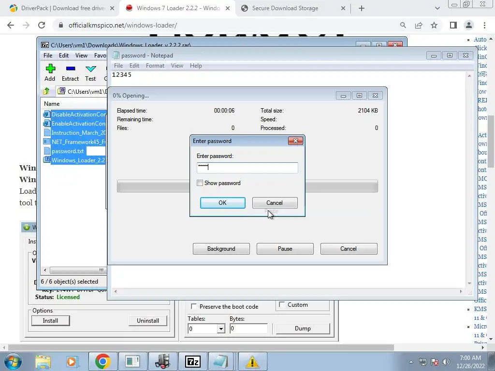Image resolution: width=495 pixels, height=371 pixels.
Task: Select the Windows_Loader_2.2 file in 7-Zip
Action: 75,160
